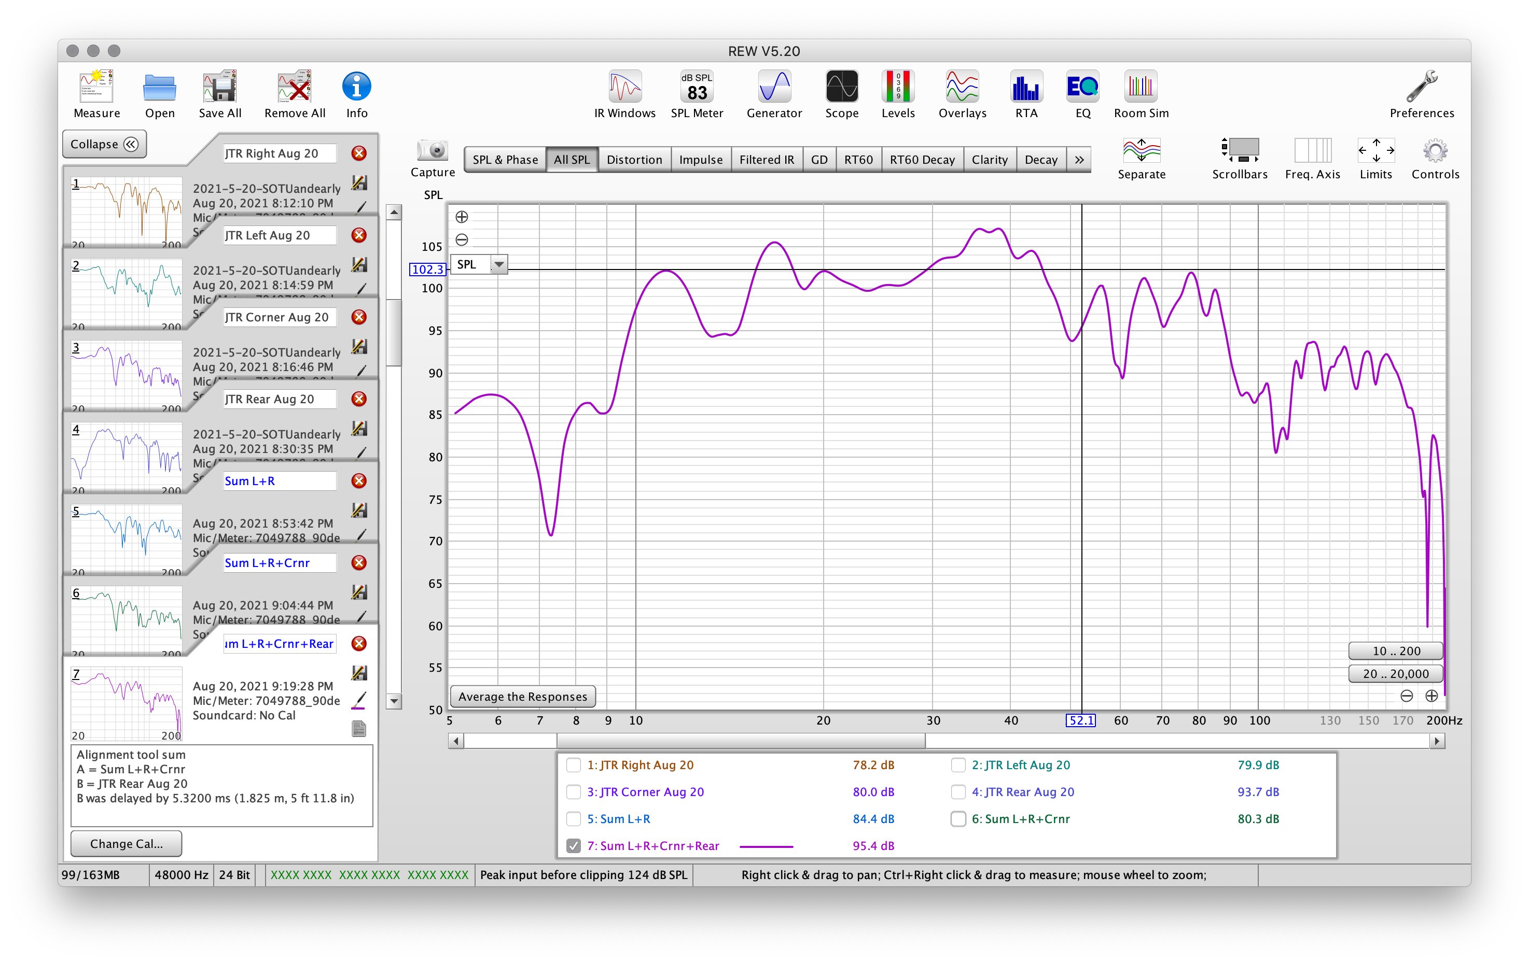
Task: Switch to the GD tab
Action: click(x=819, y=160)
